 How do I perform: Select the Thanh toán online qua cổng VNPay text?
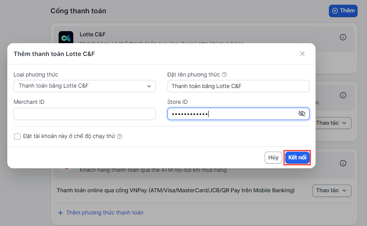point(176,191)
